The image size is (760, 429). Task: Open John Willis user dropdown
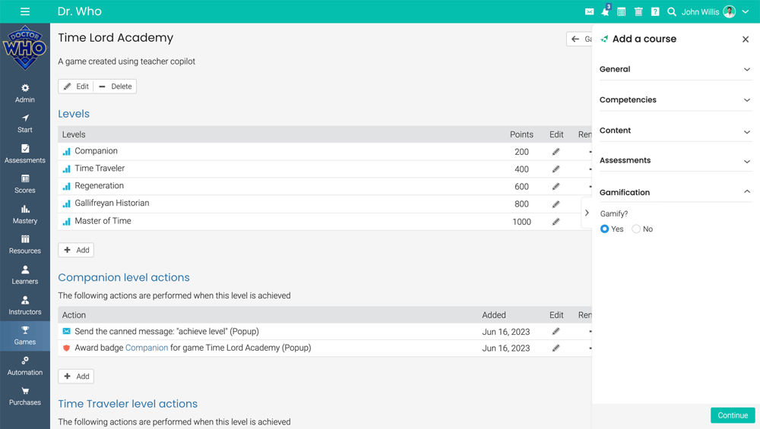[x=714, y=12]
